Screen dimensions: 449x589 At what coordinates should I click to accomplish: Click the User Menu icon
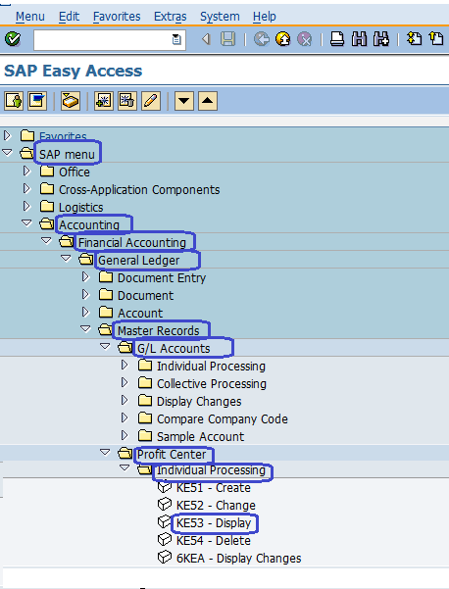point(14,101)
